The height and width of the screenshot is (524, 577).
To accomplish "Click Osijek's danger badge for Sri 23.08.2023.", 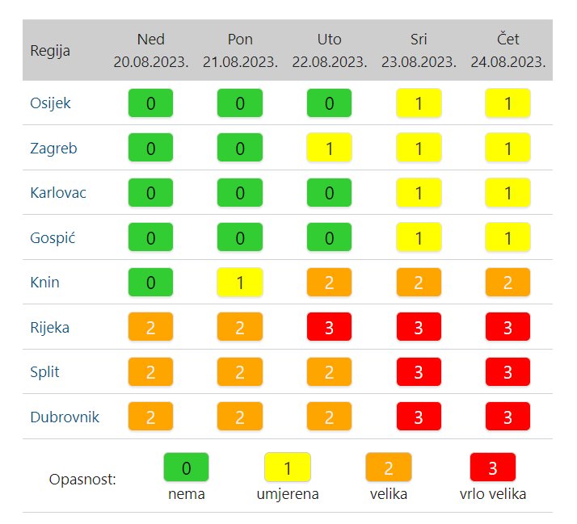I will tap(419, 103).
